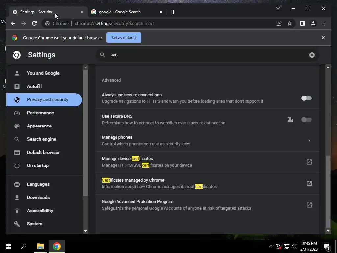The height and width of the screenshot is (253, 337).
Task: Click main panel scrollbar up arrow
Action: coord(328,67)
